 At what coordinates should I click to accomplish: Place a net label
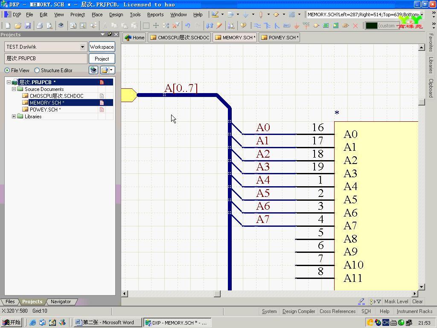(x=286, y=26)
